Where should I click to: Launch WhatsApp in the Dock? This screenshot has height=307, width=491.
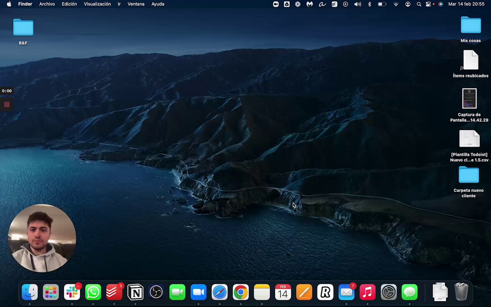pos(93,292)
